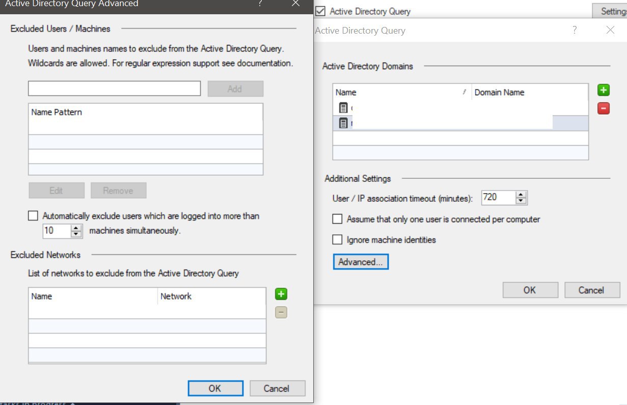This screenshot has width=627, height=405.
Task: Click green plus to add excluded network
Action: 281,294
